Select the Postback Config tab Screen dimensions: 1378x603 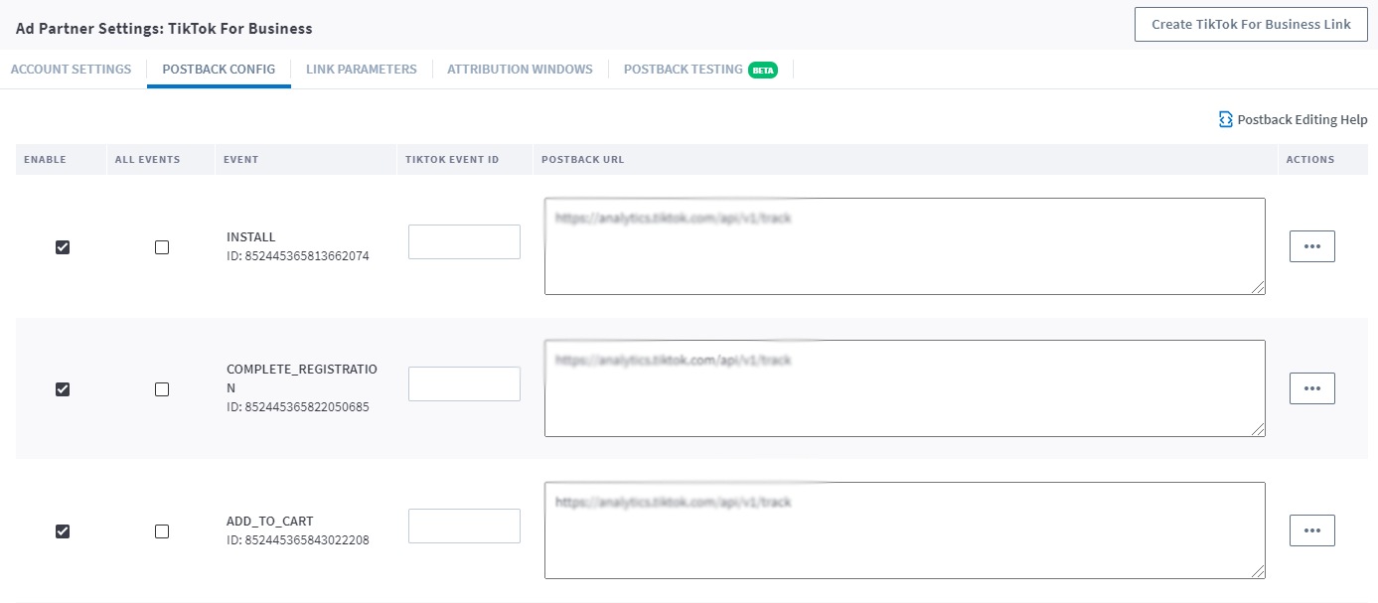point(219,70)
